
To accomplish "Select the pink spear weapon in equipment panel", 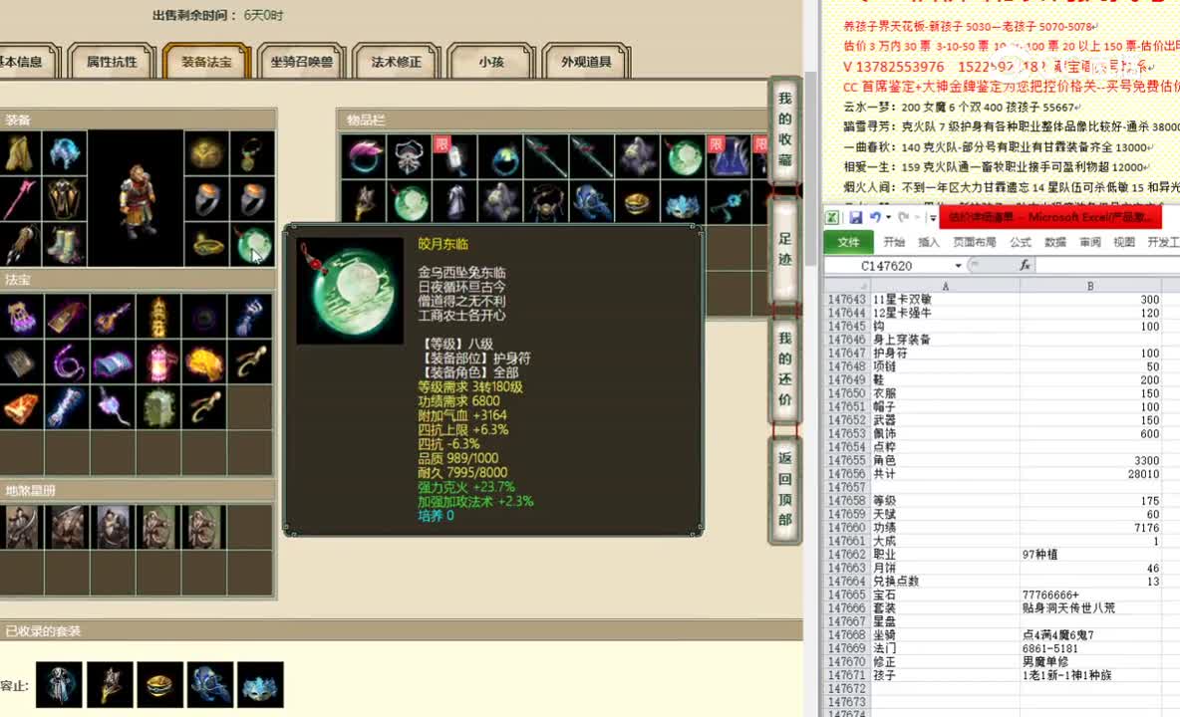I will point(19,198).
